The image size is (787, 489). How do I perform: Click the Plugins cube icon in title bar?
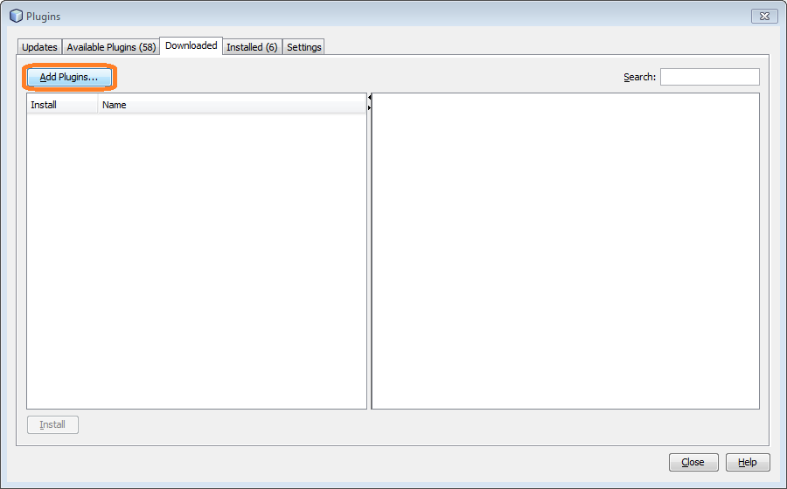coord(16,16)
